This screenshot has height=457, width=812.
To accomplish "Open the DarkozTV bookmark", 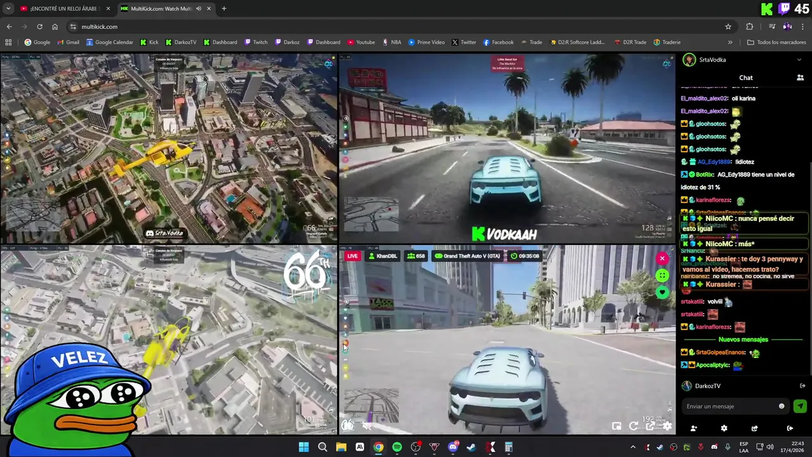I will click(x=181, y=43).
